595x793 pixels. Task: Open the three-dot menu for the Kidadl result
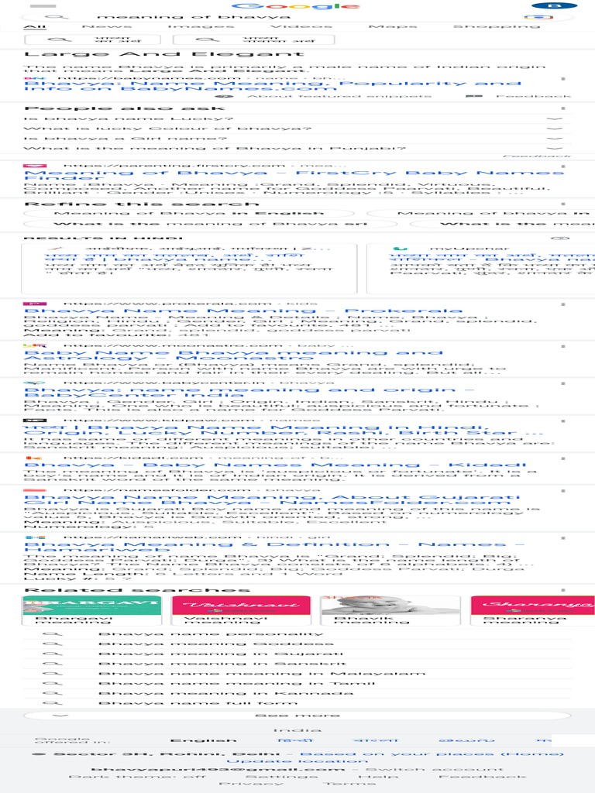(562, 458)
